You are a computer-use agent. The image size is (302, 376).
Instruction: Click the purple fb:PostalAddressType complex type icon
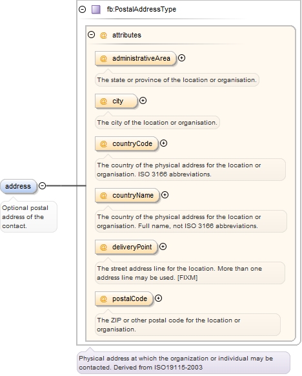point(96,10)
